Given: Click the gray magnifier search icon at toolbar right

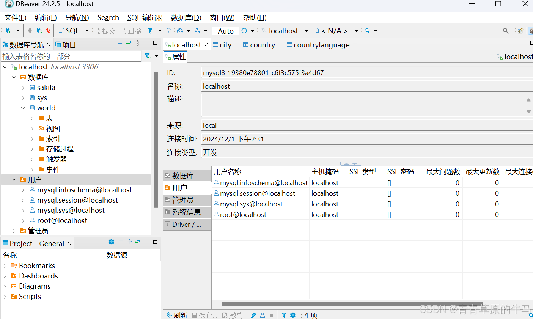Looking at the screenshot, I should 506,31.
